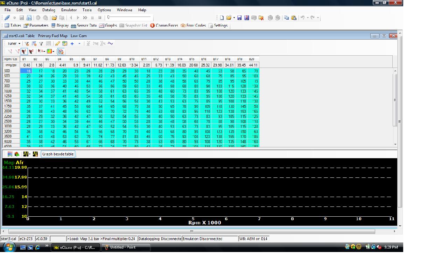Click the 9:39 PM taskbar clock
The image size is (448, 280).
[391, 247]
